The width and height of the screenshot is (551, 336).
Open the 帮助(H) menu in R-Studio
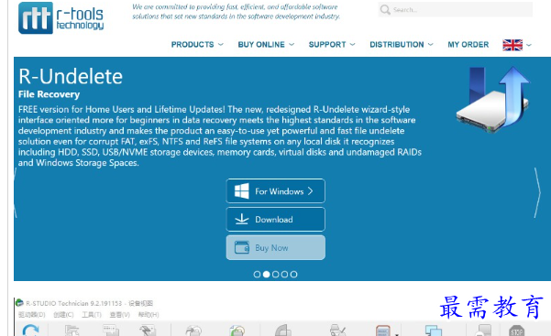[x=149, y=315]
